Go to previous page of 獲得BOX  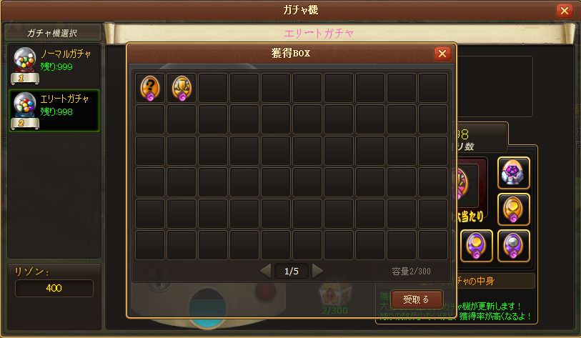265,271
